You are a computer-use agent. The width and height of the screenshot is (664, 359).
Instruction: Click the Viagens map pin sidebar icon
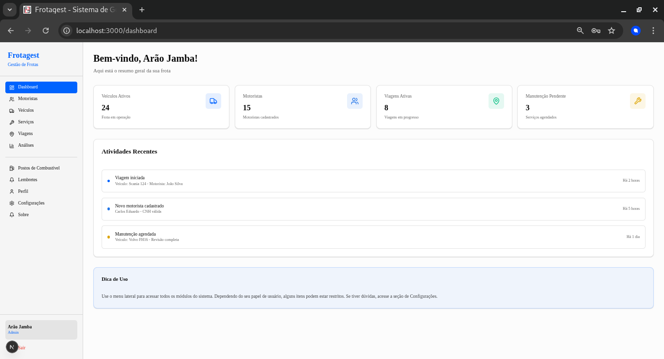point(12,134)
